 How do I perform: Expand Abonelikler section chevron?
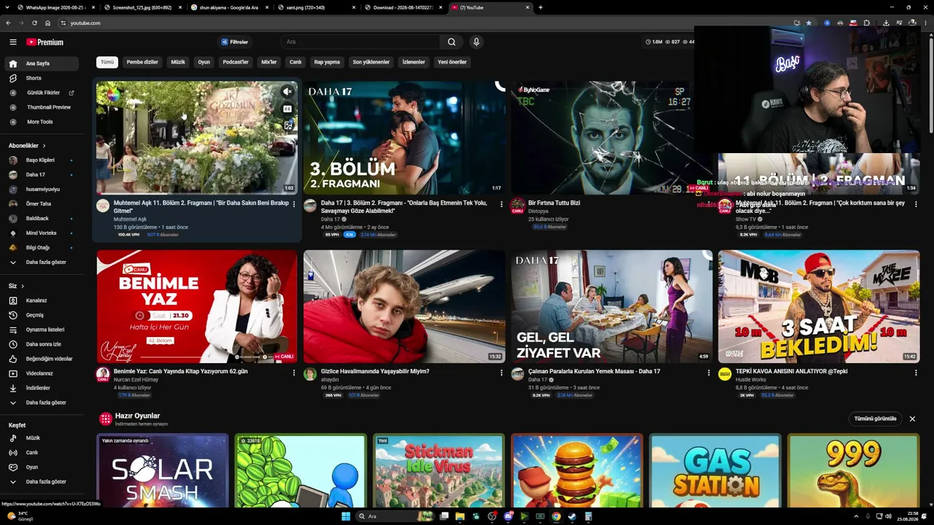44,146
